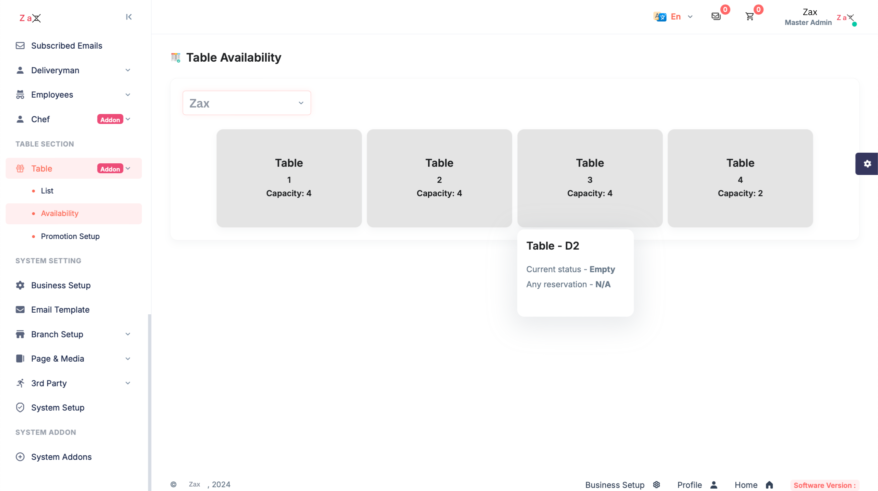Click the Table gift icon in the sidebar
Screen dimensions: 878x491
tap(20, 168)
